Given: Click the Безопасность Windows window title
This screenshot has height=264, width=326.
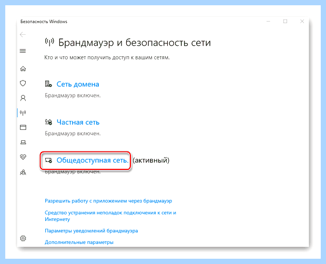Looking at the screenshot, I should (44, 22).
